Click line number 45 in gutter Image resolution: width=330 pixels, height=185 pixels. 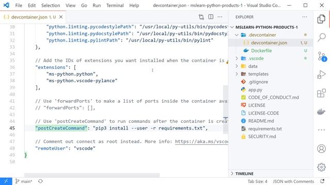12,128
